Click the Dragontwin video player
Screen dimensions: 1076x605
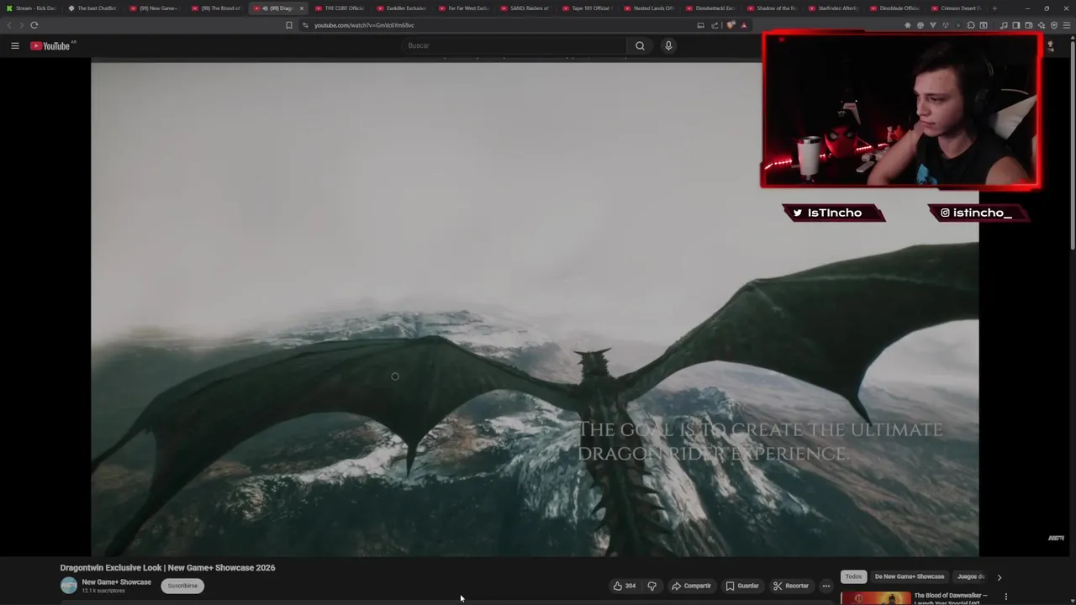535,308
